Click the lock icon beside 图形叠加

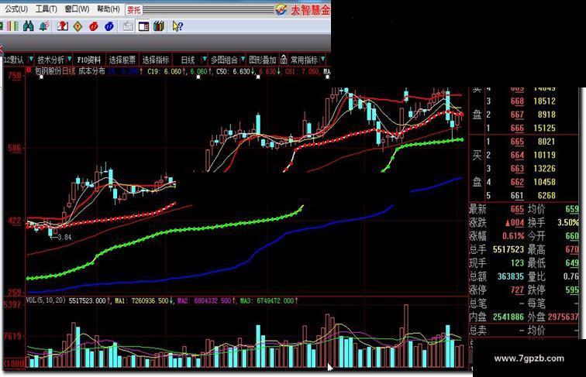coord(284,60)
